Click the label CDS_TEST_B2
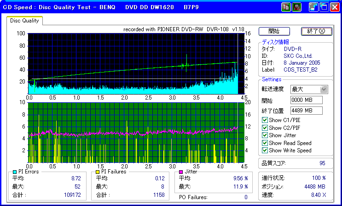This screenshot has width=342, height=206. coord(301,70)
